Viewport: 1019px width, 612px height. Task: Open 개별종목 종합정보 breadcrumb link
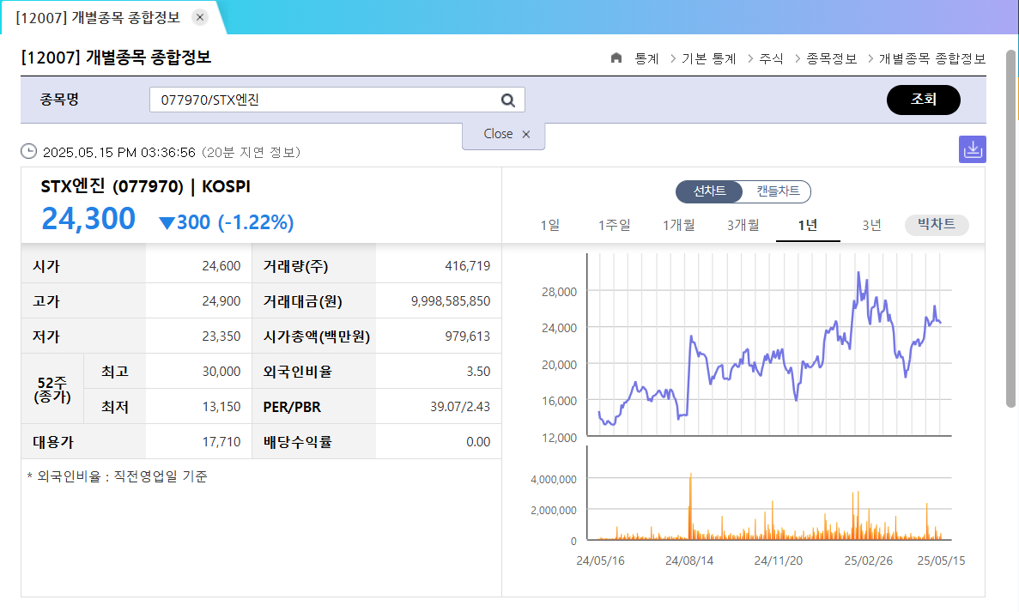pyautogui.click(x=932, y=58)
